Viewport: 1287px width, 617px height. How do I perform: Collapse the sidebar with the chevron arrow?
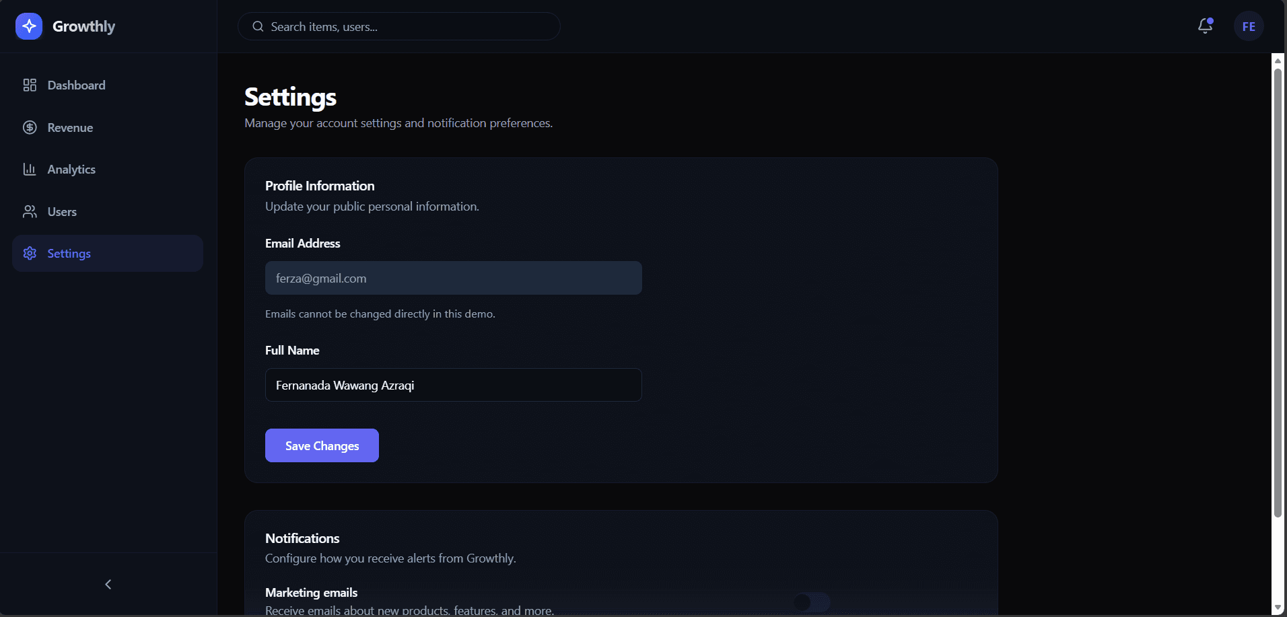[x=108, y=584]
